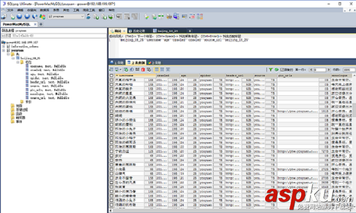
Task: Switch result to form view icon
Action: pos(162,70)
